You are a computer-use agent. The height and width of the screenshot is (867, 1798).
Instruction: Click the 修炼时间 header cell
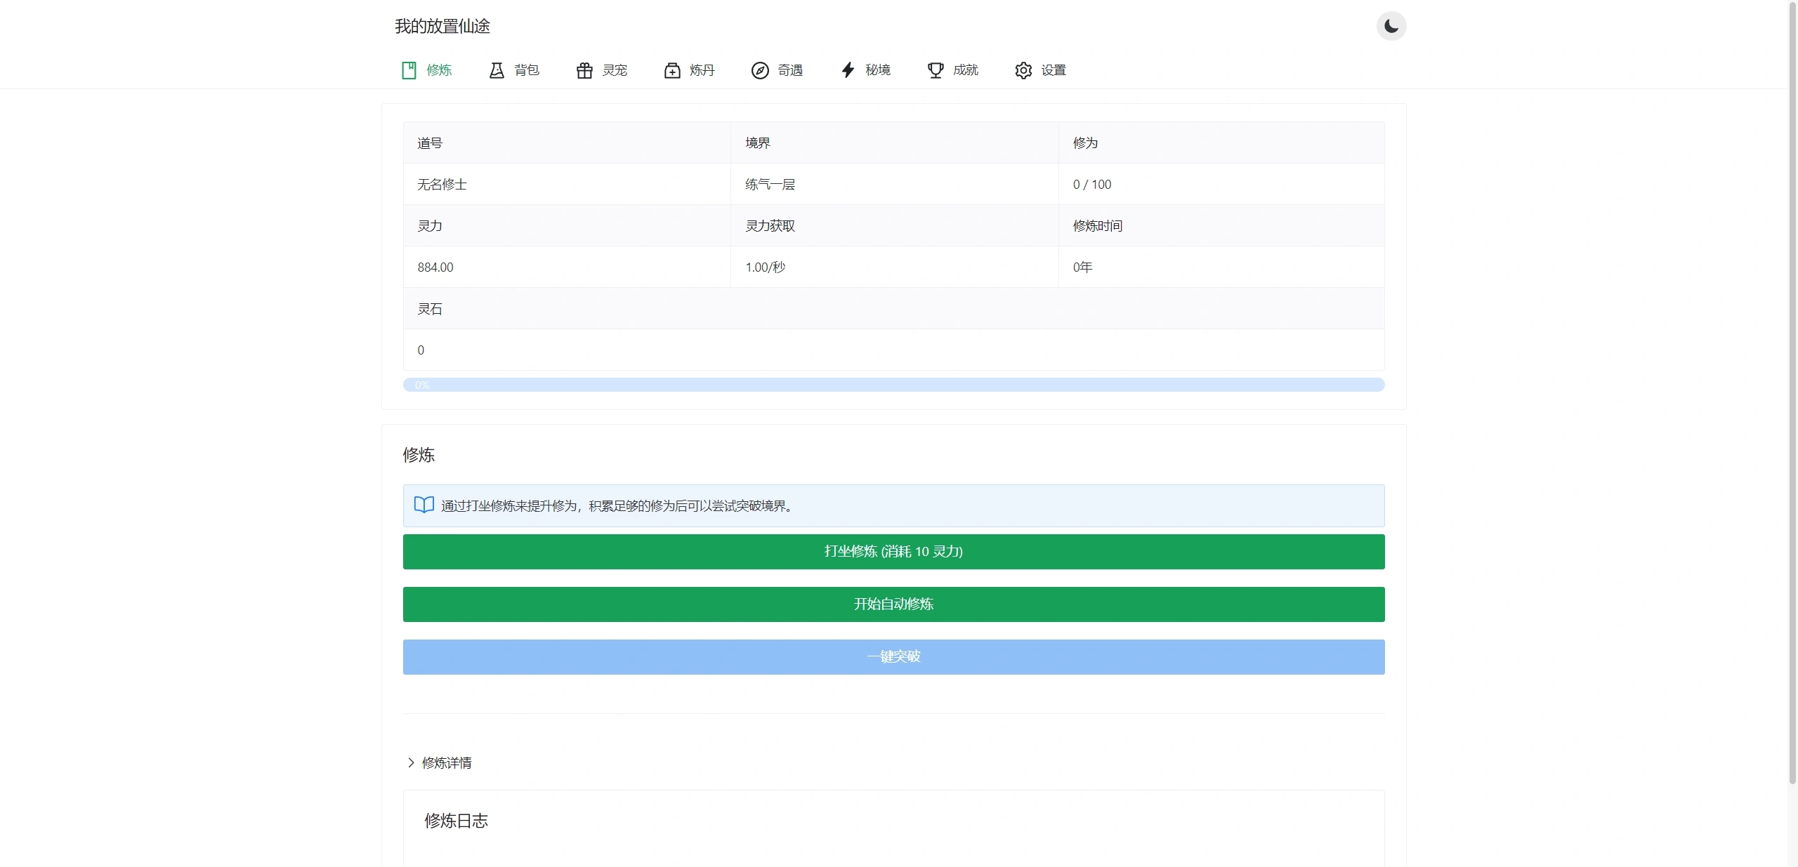coord(1221,225)
